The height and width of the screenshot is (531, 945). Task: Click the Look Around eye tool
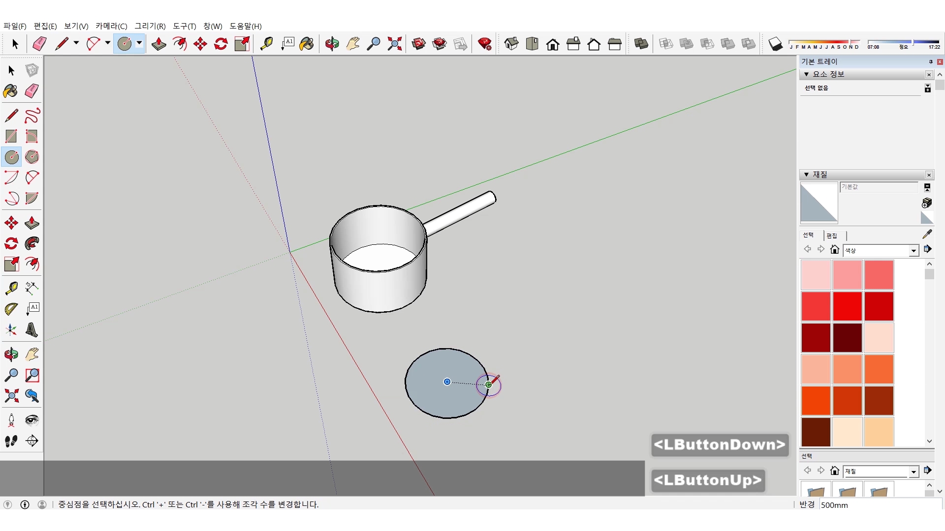pyautogui.click(x=32, y=420)
